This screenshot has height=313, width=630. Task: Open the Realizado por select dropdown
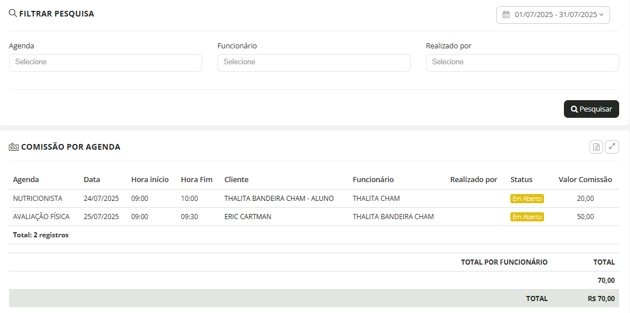pos(522,63)
